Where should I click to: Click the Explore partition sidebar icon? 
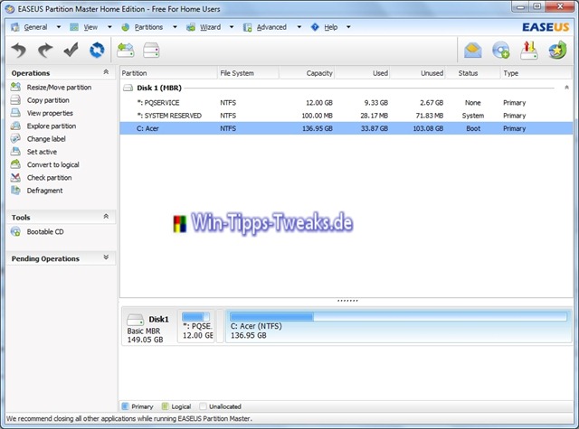(x=15, y=126)
